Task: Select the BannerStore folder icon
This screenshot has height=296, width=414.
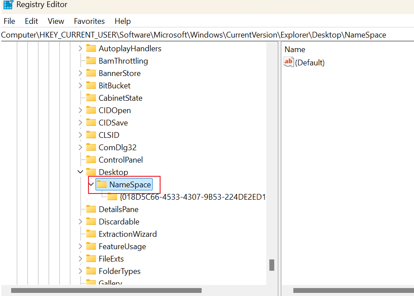Action: click(x=91, y=73)
